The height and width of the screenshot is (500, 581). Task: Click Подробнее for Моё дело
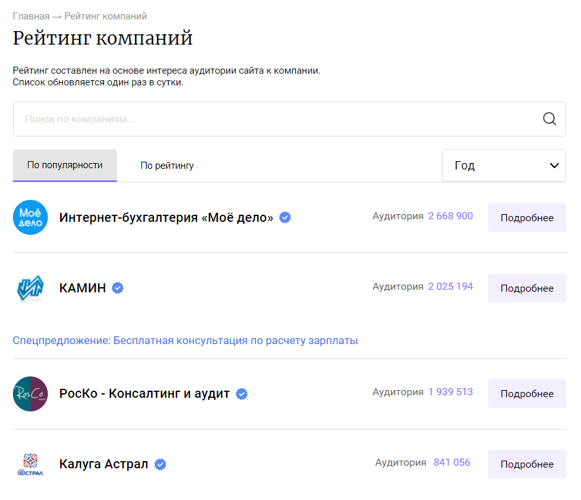[x=527, y=218]
